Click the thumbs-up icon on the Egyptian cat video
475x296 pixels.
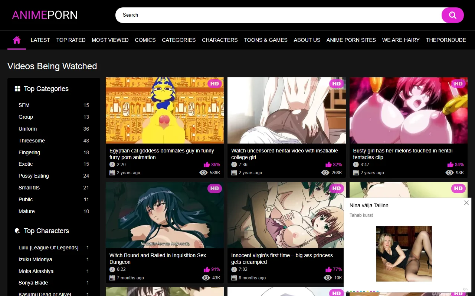click(x=207, y=164)
